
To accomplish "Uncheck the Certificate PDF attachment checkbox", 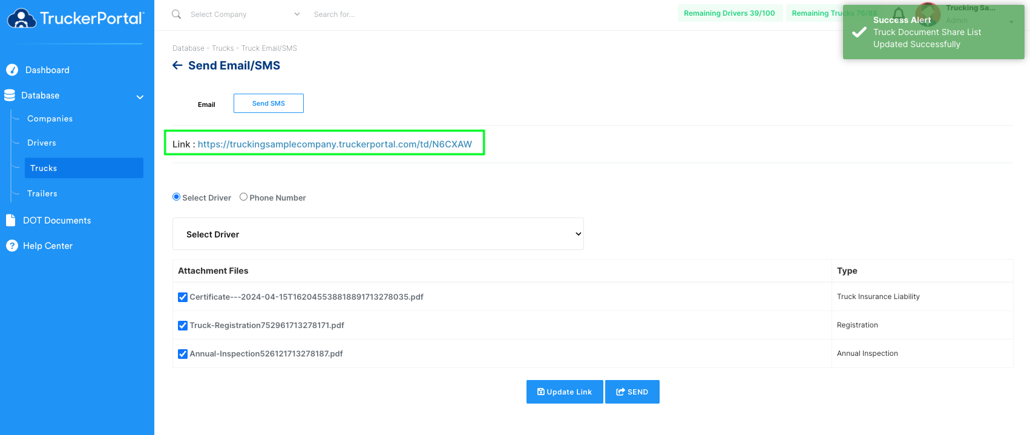I will pyautogui.click(x=183, y=297).
